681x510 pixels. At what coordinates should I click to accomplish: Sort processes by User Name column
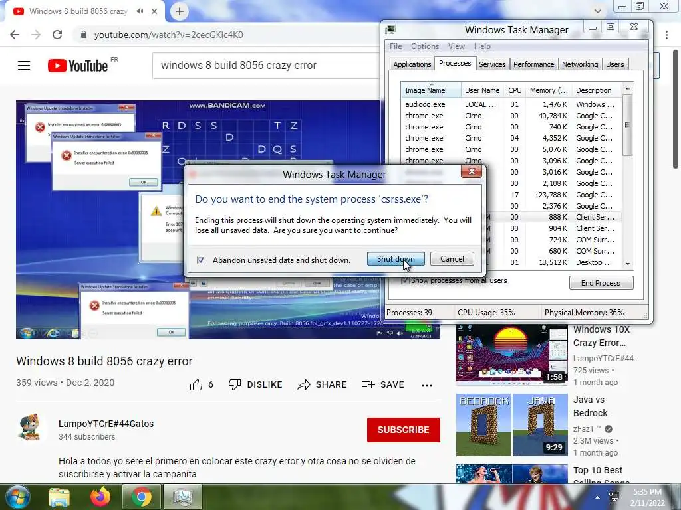click(483, 90)
